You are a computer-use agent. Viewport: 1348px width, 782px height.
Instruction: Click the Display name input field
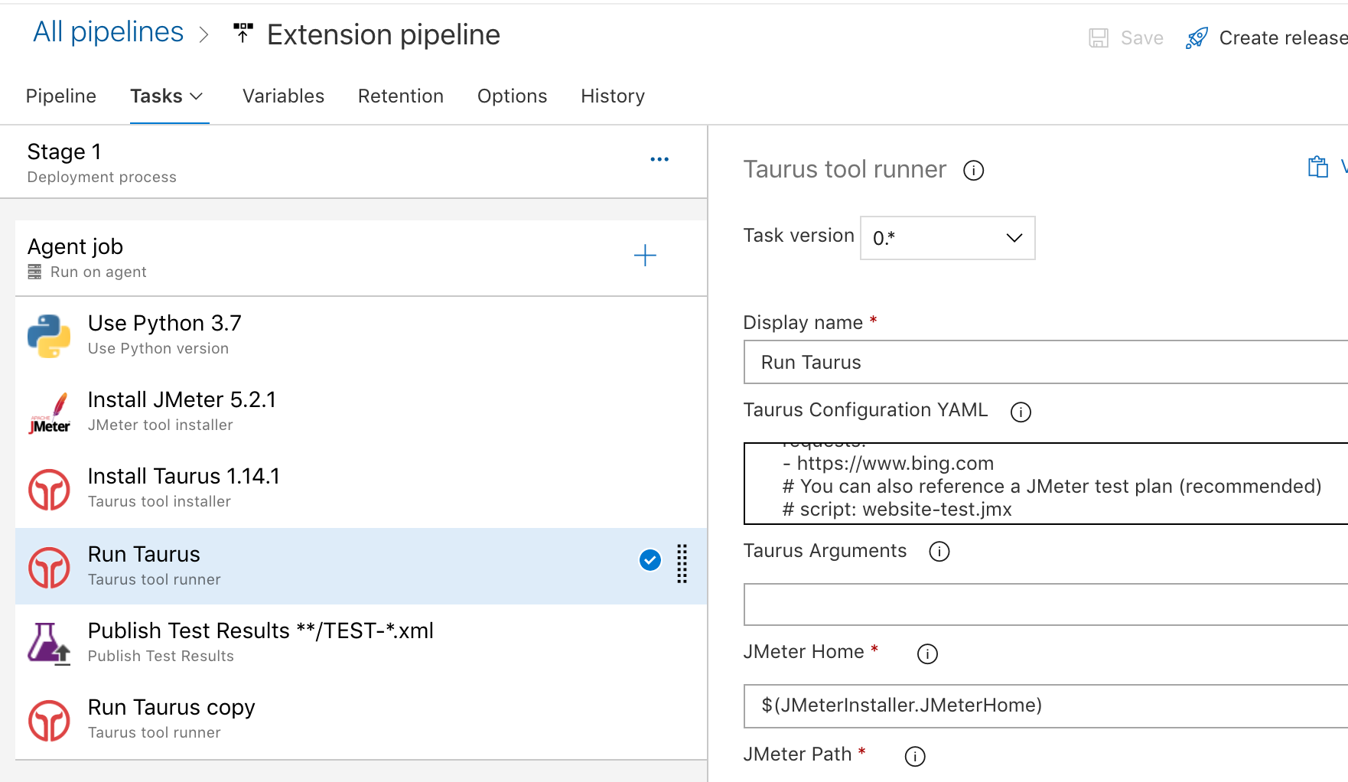point(1045,362)
